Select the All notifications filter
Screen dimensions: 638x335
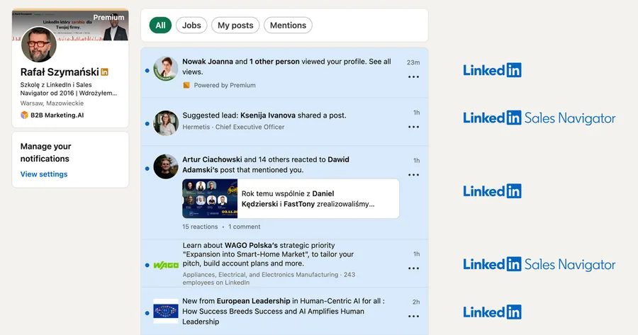(160, 25)
